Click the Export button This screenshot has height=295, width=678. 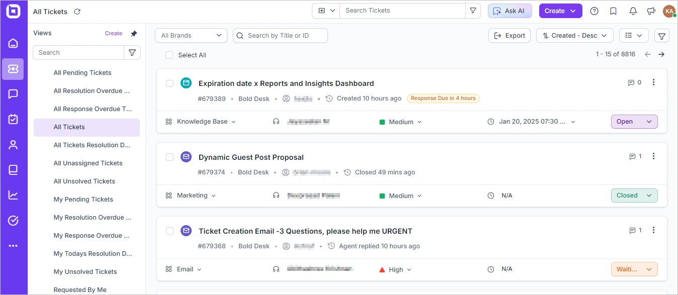pyautogui.click(x=510, y=36)
